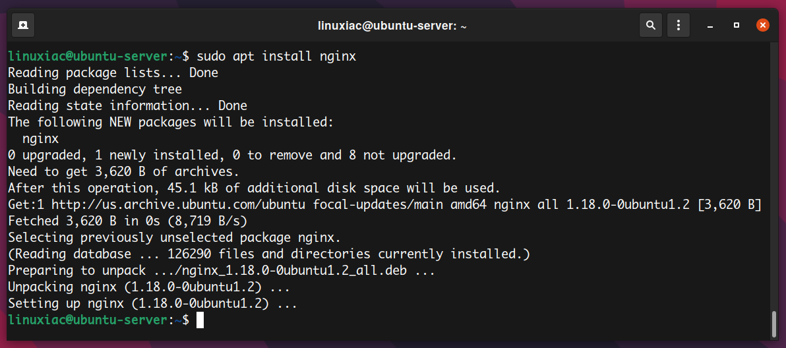
Task: Click the window title linuxiac@ubuntu-server: ~
Action: coord(392,26)
